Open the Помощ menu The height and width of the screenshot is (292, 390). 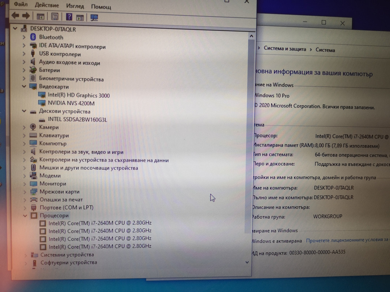click(101, 7)
